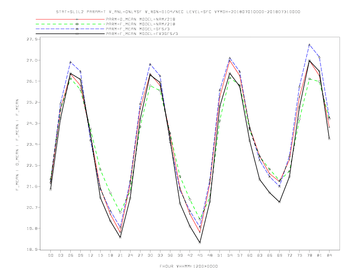
Task: Click x-axis forecast hour label 75
Action: (300, 255)
